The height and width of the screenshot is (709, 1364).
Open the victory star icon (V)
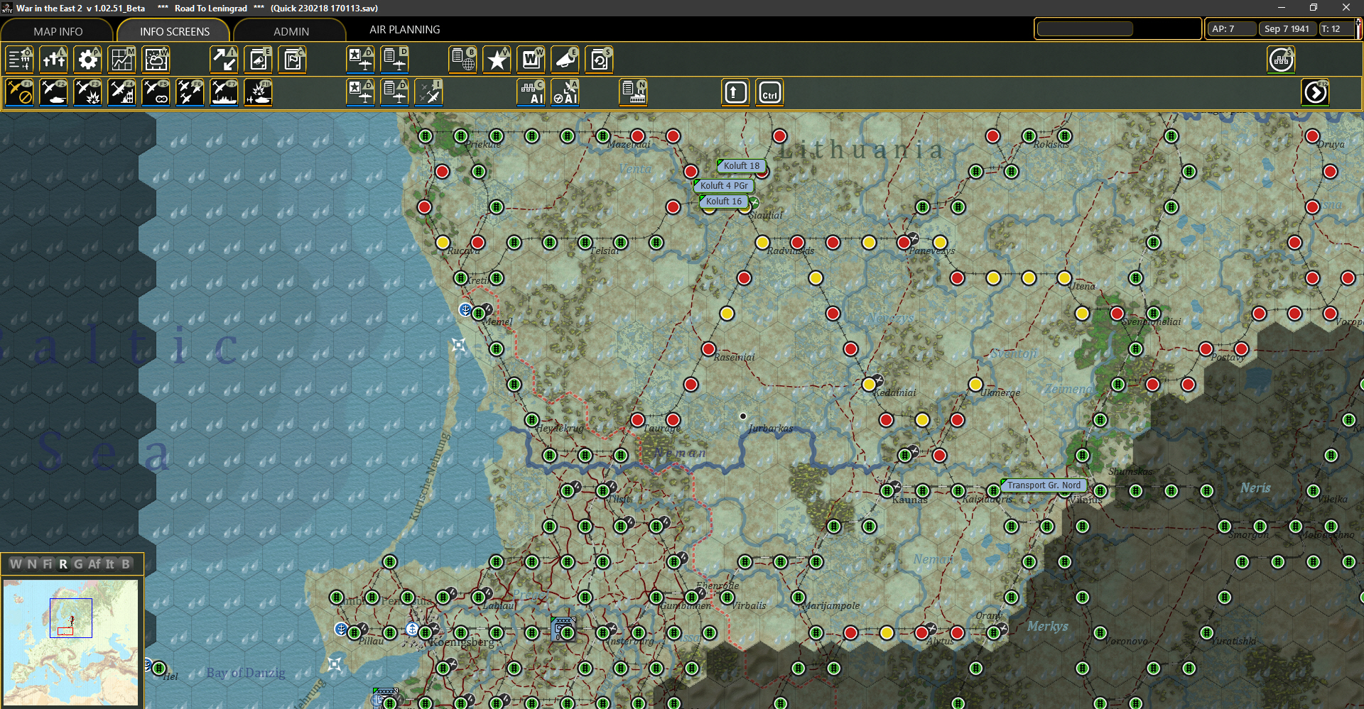(x=497, y=60)
